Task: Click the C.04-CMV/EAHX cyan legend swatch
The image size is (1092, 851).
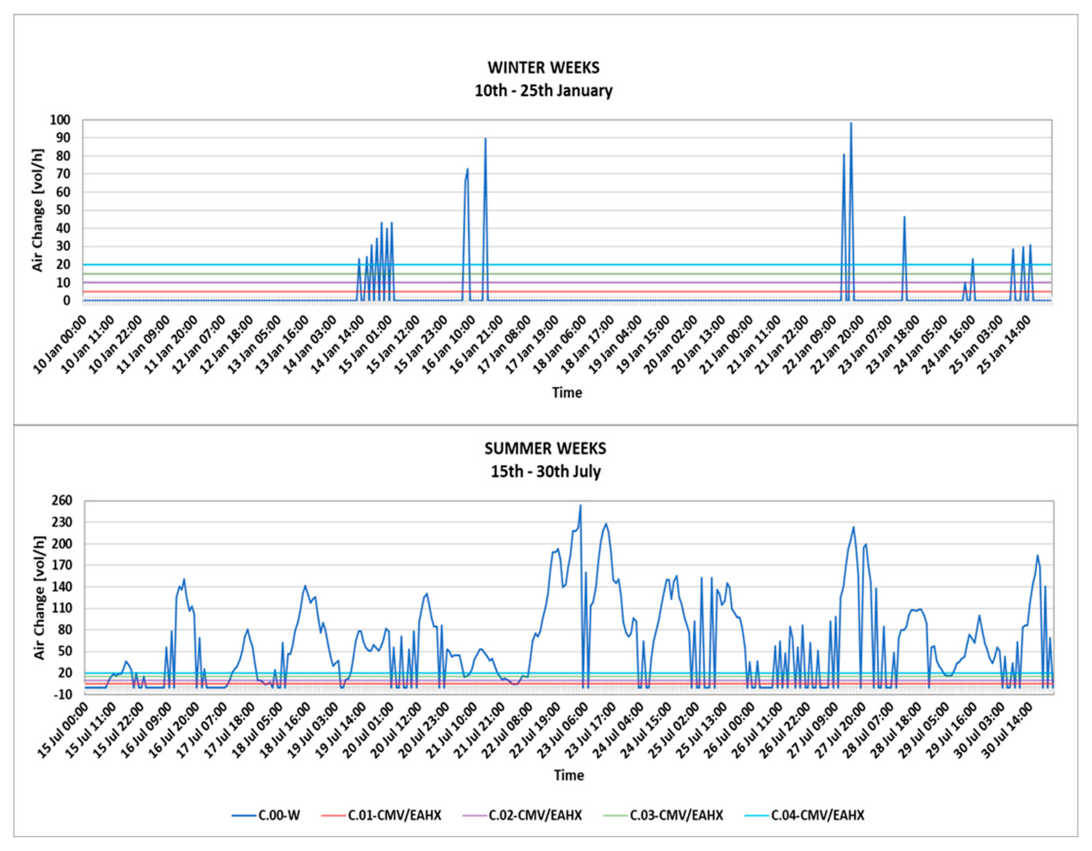Action: tap(757, 815)
